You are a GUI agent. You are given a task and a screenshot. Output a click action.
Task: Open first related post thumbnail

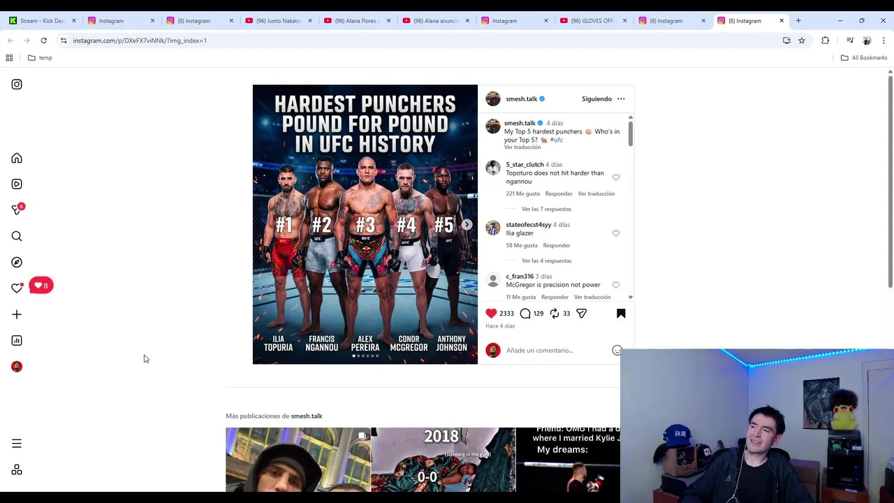[298, 460]
